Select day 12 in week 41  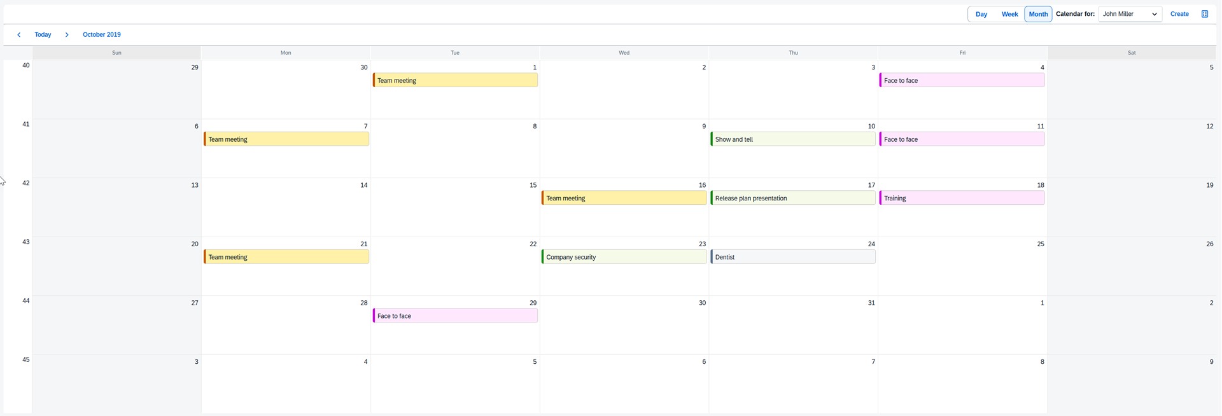1132,148
